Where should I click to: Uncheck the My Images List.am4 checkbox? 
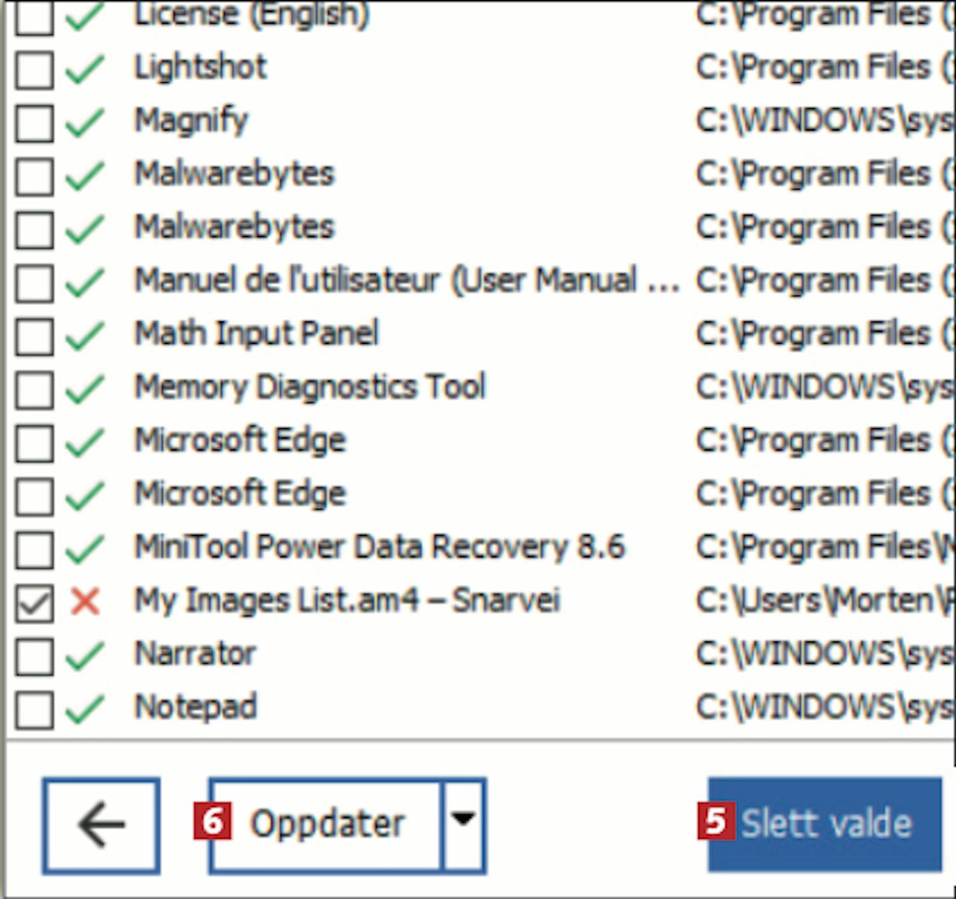(x=34, y=603)
